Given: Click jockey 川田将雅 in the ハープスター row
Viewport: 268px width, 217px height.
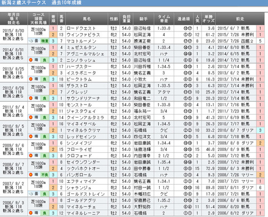Looking at the screenshot, I should pos(142,67).
